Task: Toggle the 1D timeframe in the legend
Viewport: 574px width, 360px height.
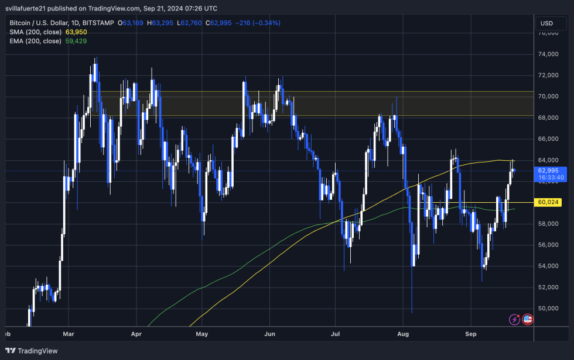Action: pyautogui.click(x=74, y=23)
